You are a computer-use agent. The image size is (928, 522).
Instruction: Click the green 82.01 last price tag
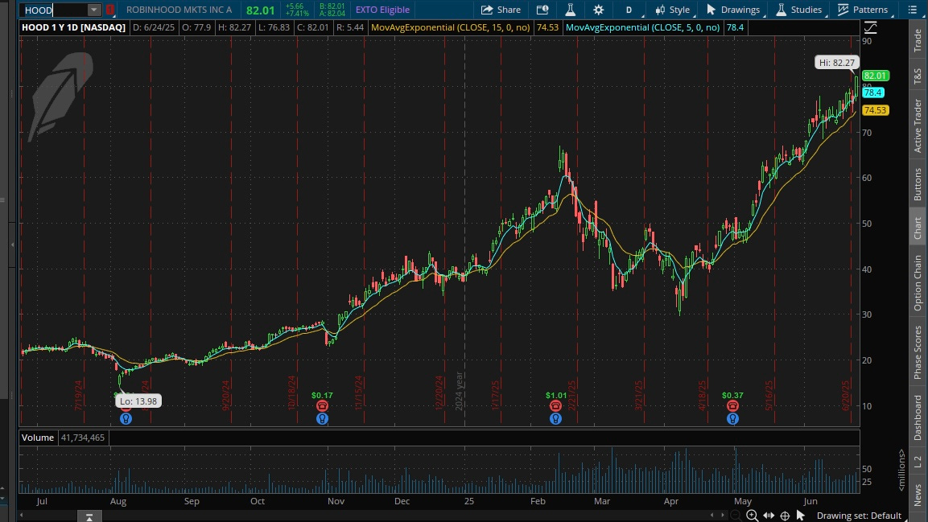875,76
